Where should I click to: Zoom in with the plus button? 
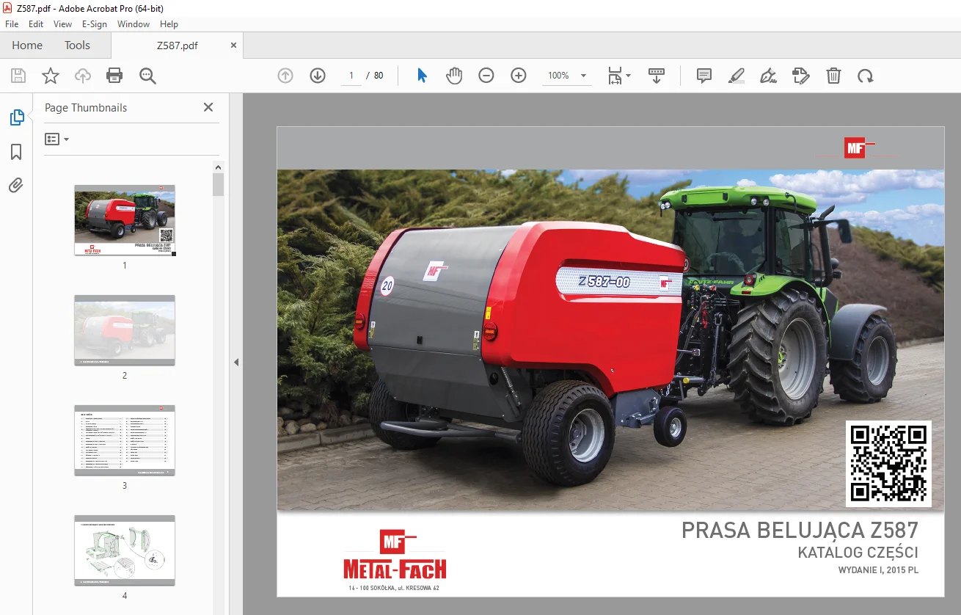tap(519, 76)
